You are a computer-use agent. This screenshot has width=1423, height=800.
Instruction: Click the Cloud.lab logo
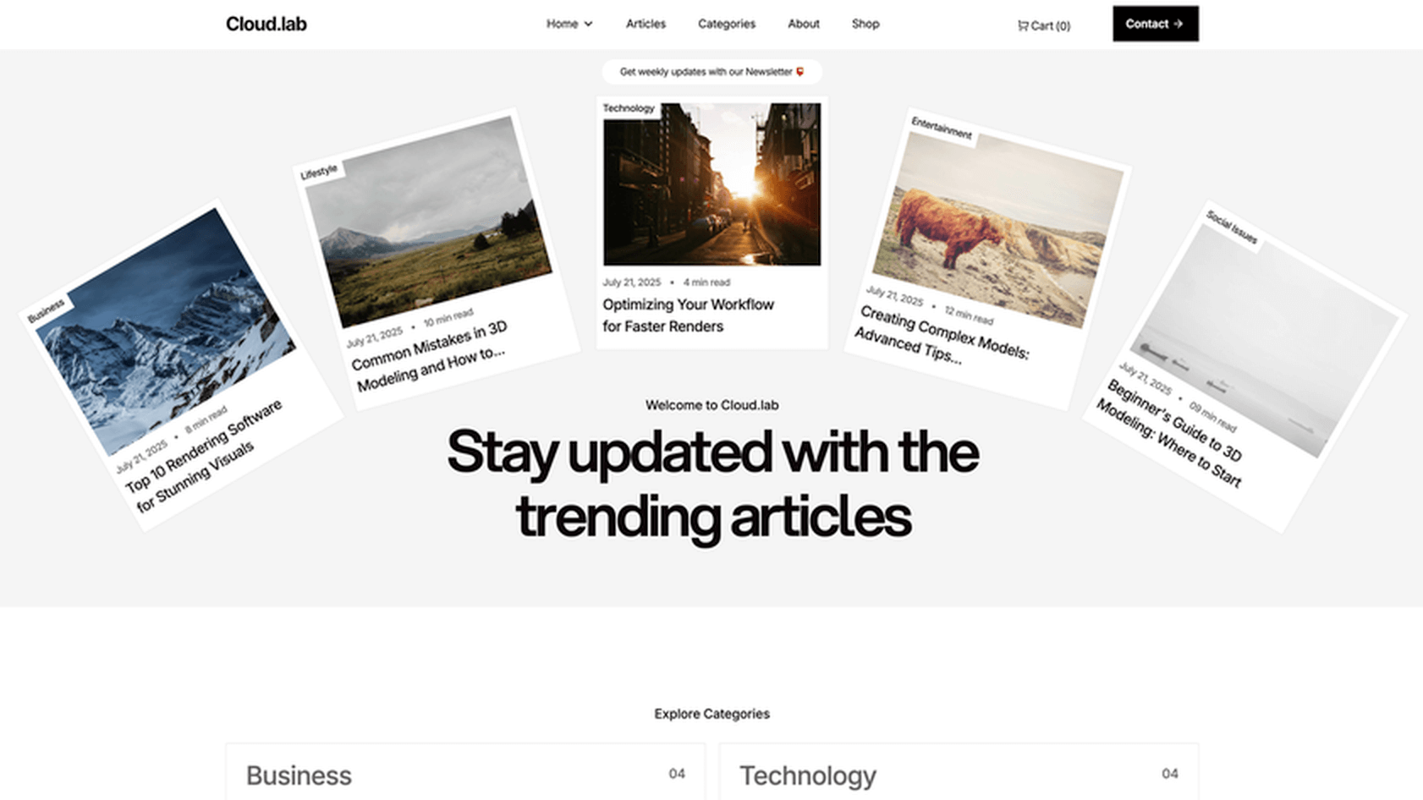click(x=266, y=24)
